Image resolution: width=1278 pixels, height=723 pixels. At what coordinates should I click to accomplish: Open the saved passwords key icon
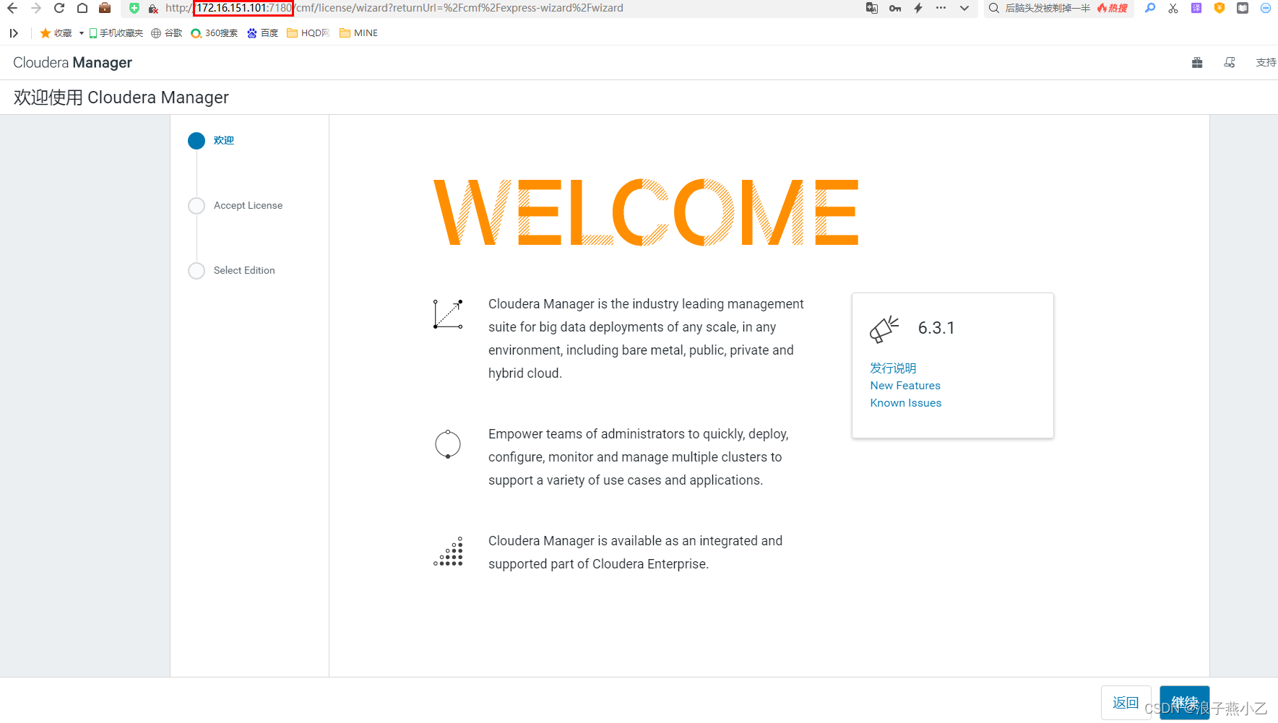click(895, 9)
